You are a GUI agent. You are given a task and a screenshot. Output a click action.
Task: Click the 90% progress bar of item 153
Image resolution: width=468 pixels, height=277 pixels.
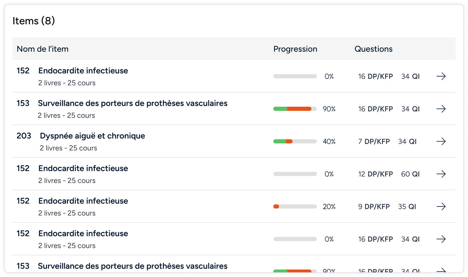pos(295,109)
